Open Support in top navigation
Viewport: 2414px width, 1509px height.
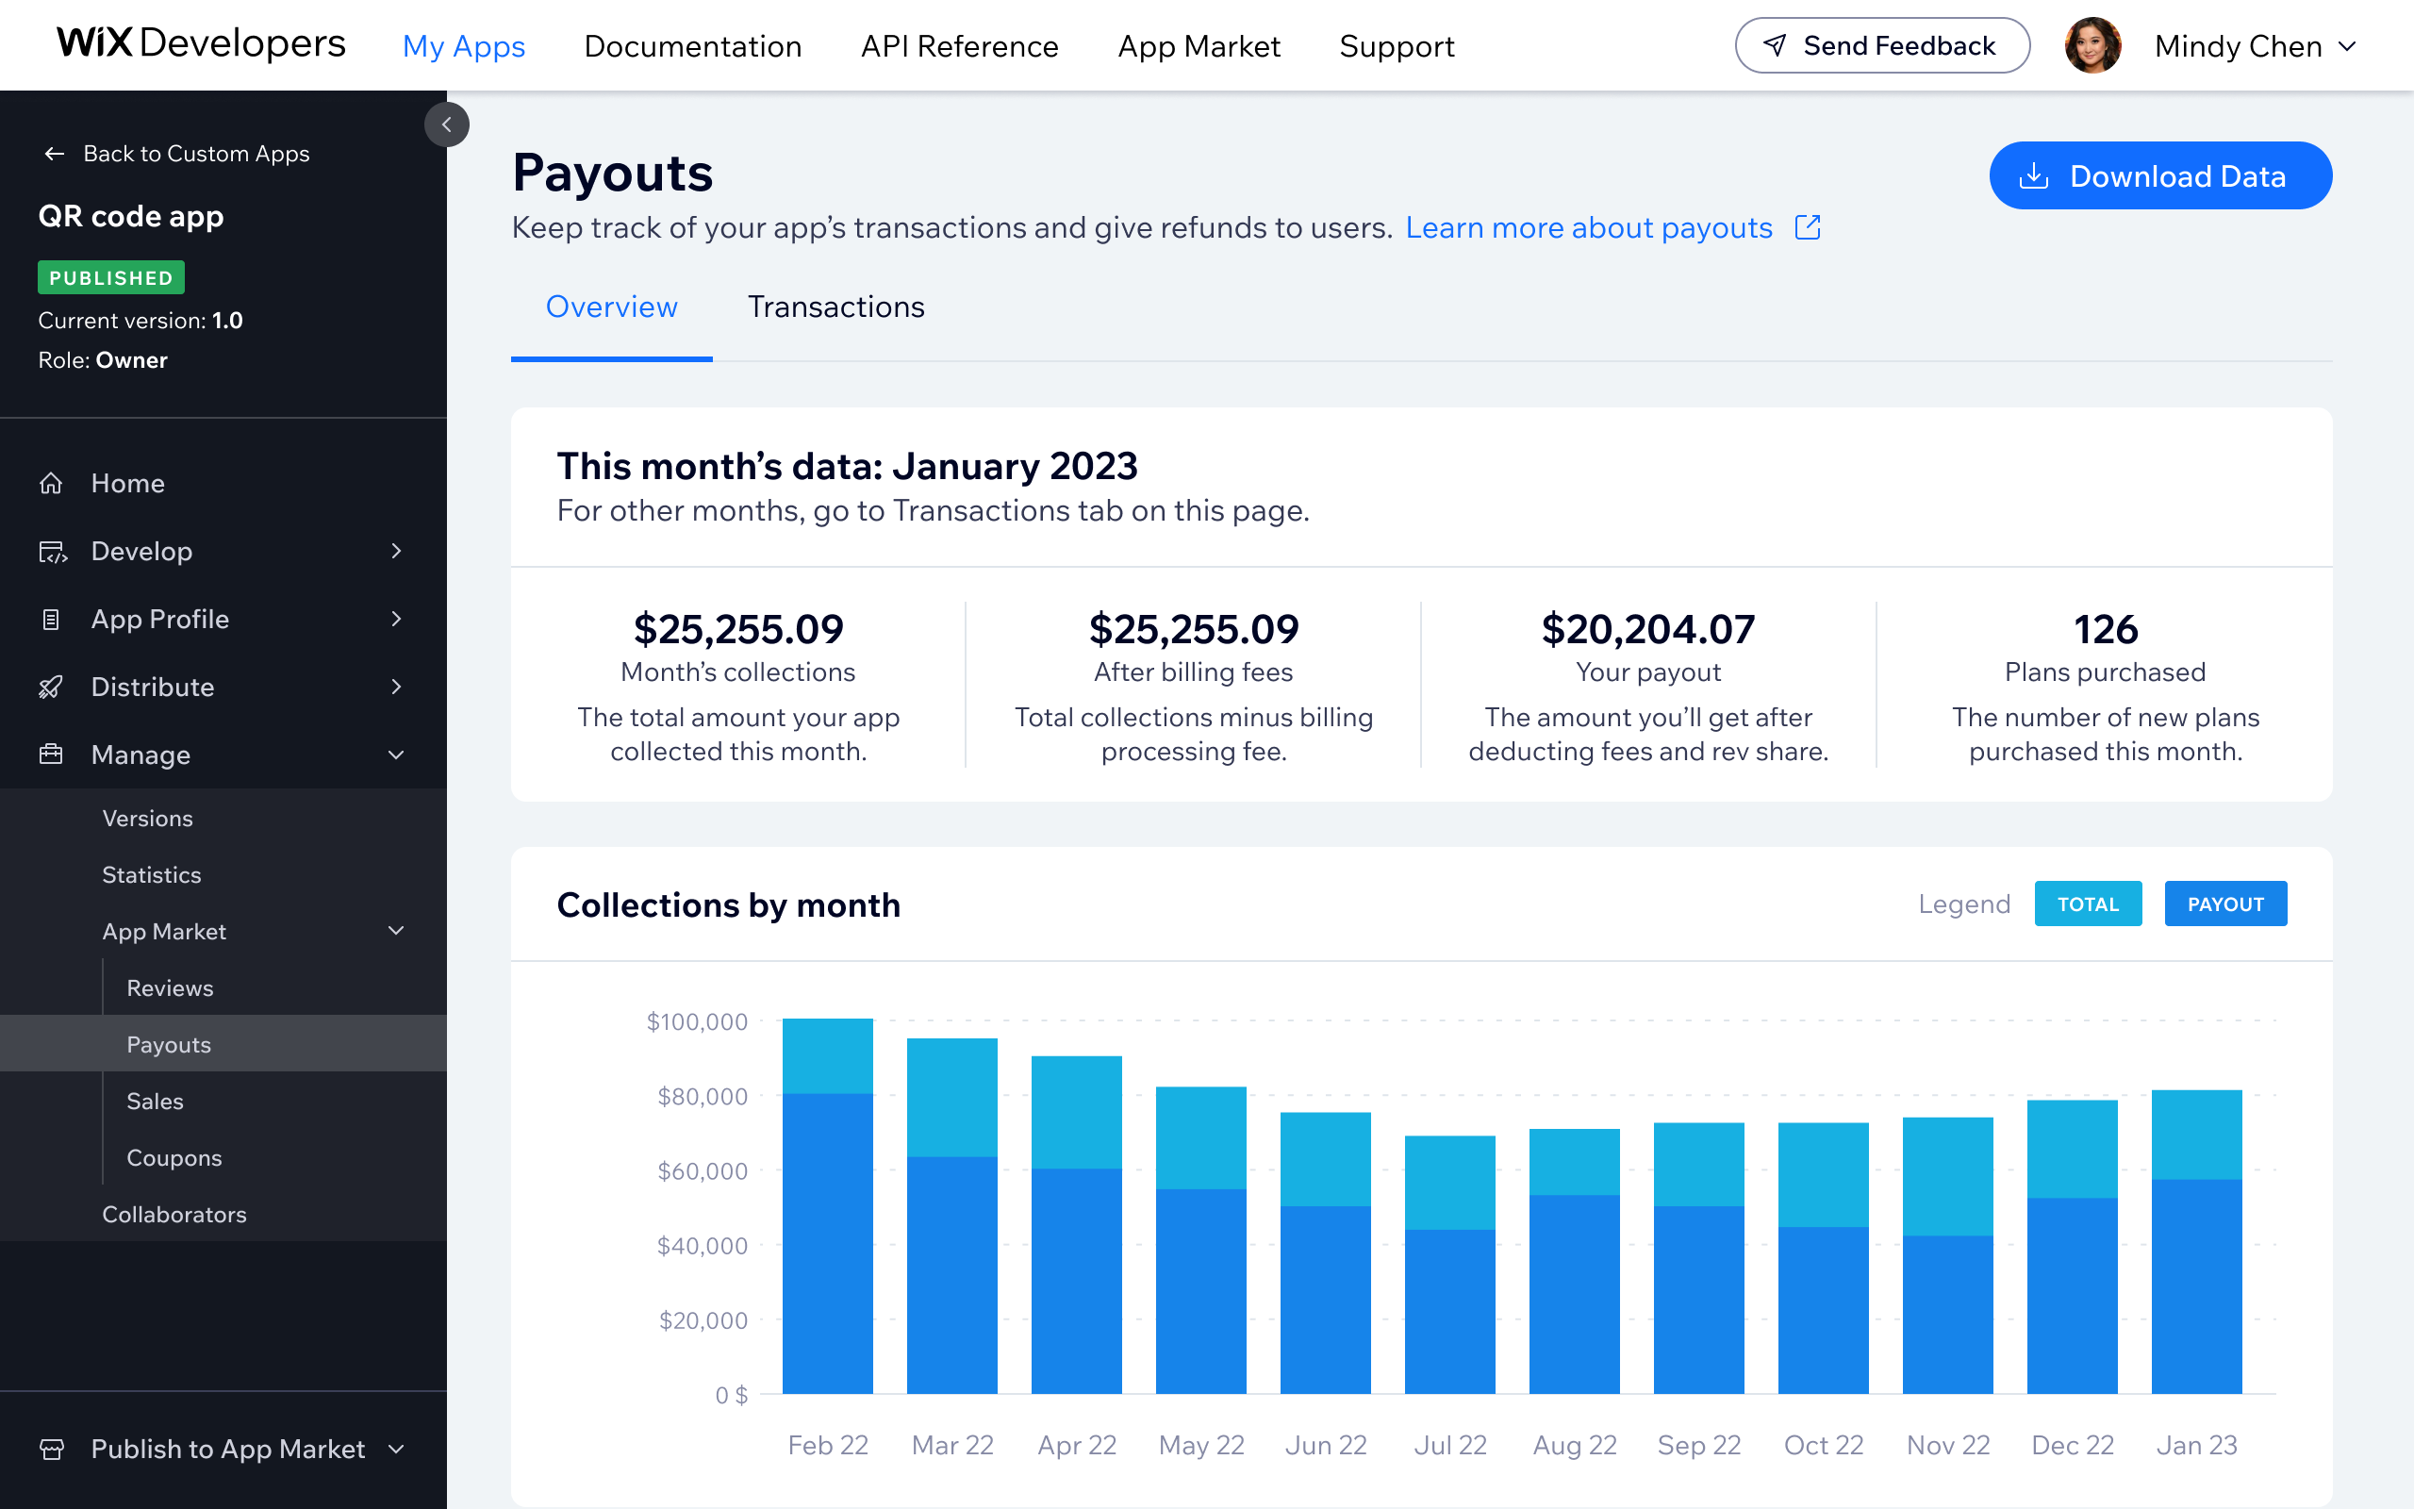click(x=1397, y=46)
